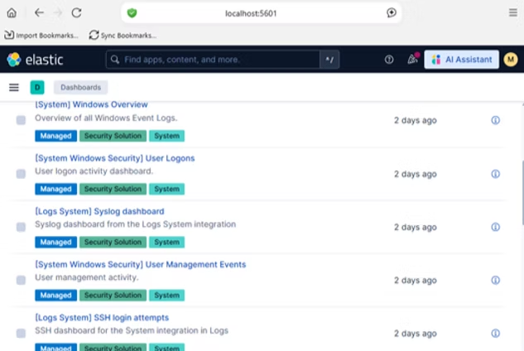Image resolution: width=524 pixels, height=351 pixels.
Task: Open the [Logs System] Syslog dashboard link
Action: [99, 211]
